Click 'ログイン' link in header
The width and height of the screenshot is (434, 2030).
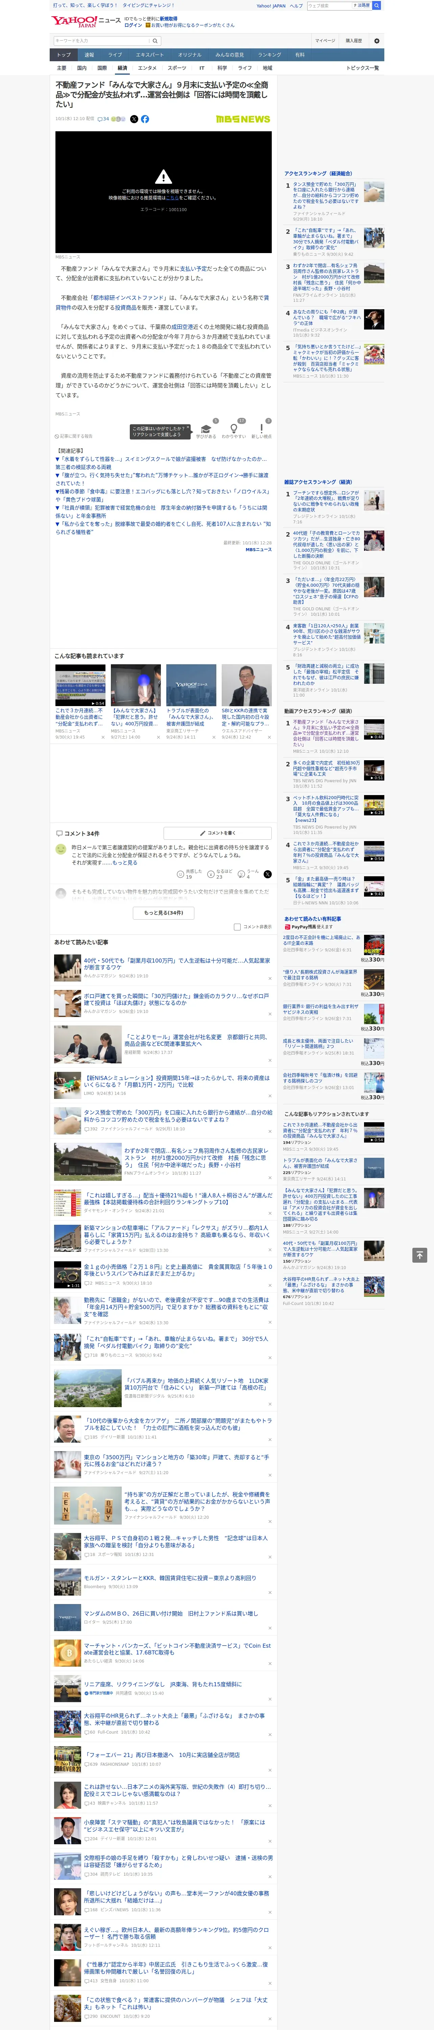coord(133,25)
